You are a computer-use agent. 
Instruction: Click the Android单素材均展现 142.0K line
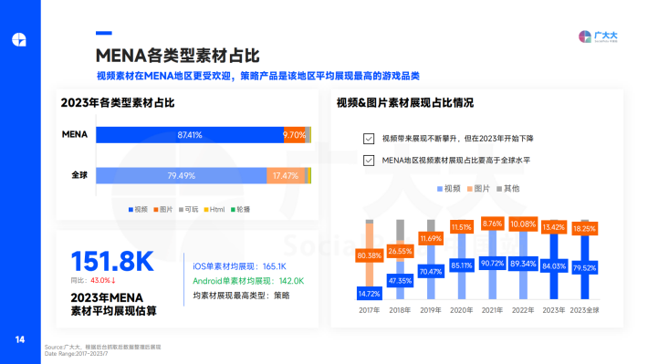tap(248, 281)
